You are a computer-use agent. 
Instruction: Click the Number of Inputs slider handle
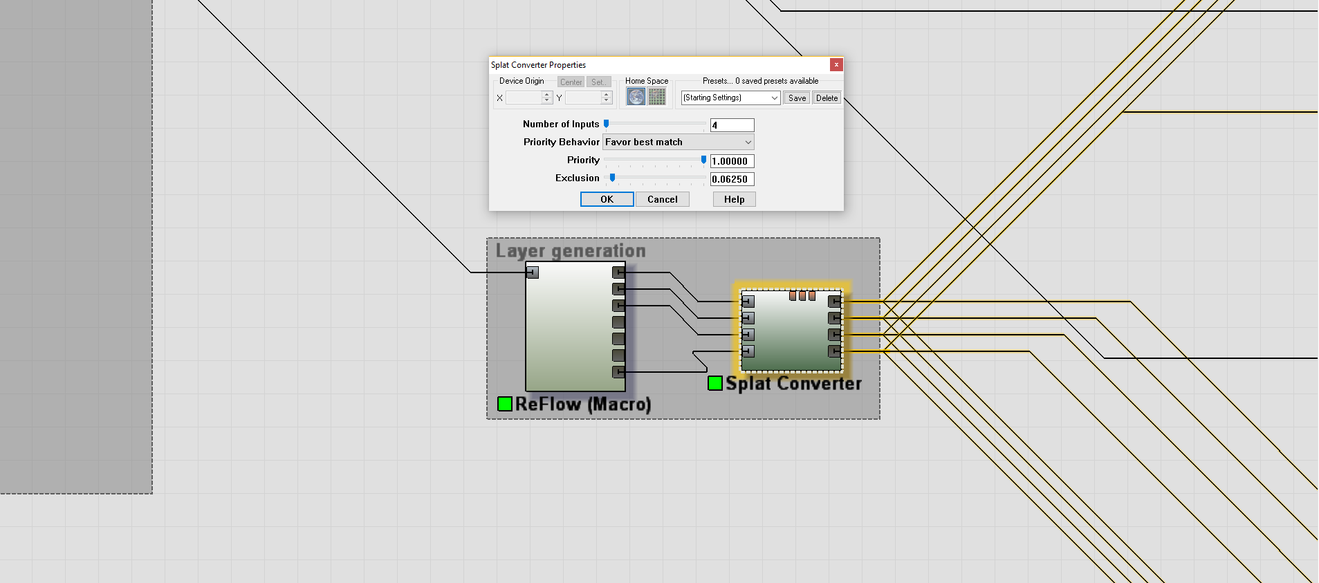pyautogui.click(x=607, y=124)
